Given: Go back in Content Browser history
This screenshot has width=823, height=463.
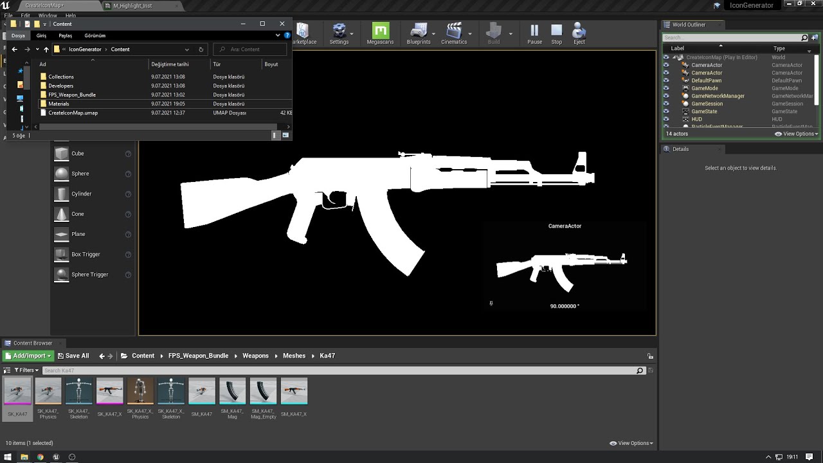Looking at the screenshot, I should pos(102,356).
